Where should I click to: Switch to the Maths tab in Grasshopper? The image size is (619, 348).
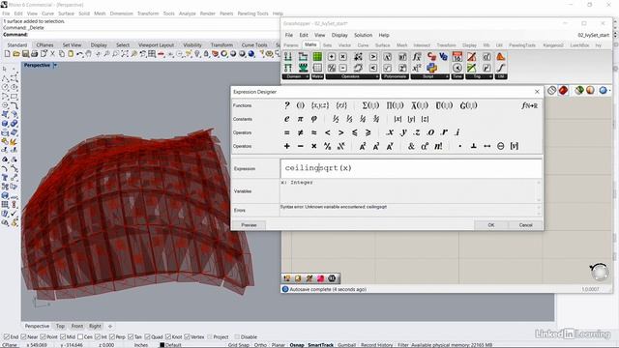click(x=310, y=44)
